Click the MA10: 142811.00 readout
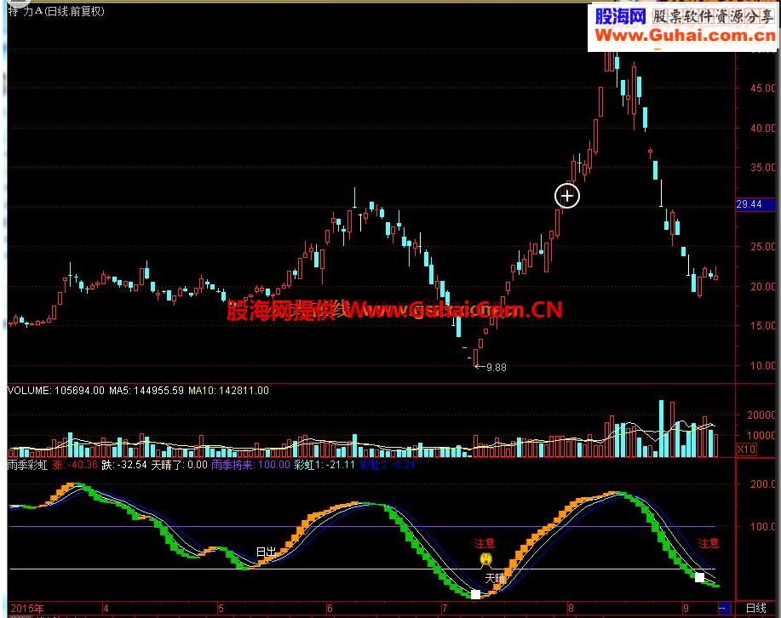 point(228,391)
